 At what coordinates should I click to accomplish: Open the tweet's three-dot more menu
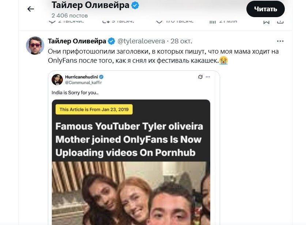pos(280,41)
